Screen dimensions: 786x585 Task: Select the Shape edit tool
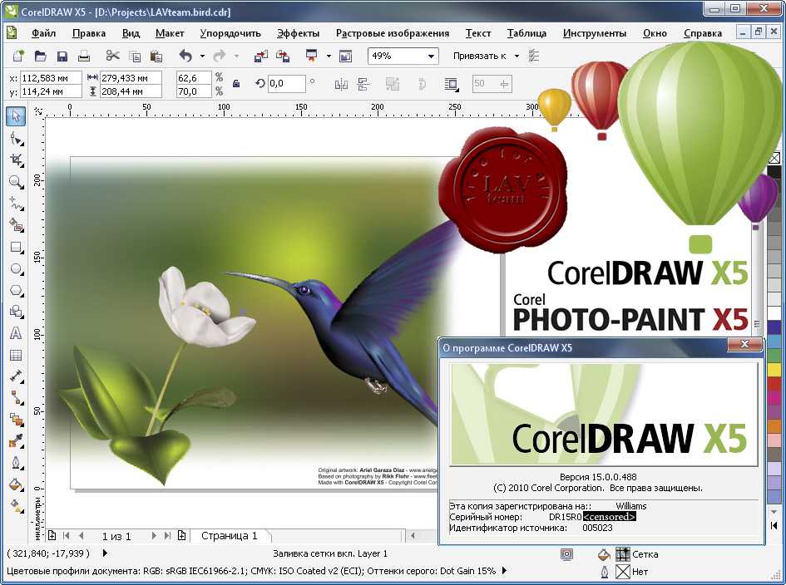click(x=16, y=138)
